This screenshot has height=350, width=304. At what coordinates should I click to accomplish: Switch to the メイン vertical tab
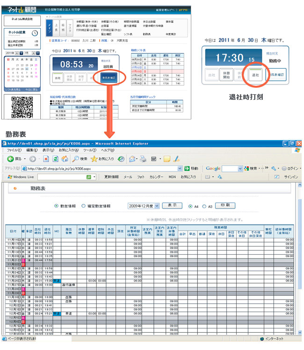tap(50, 28)
